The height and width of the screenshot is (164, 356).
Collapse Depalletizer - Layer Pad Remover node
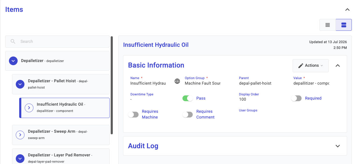[x=20, y=158]
